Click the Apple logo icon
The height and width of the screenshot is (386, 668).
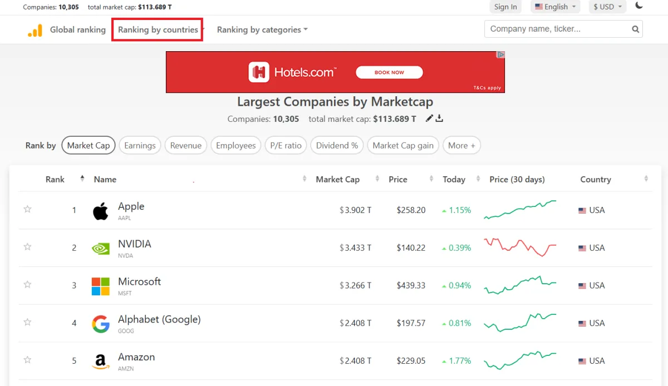pyautogui.click(x=101, y=211)
